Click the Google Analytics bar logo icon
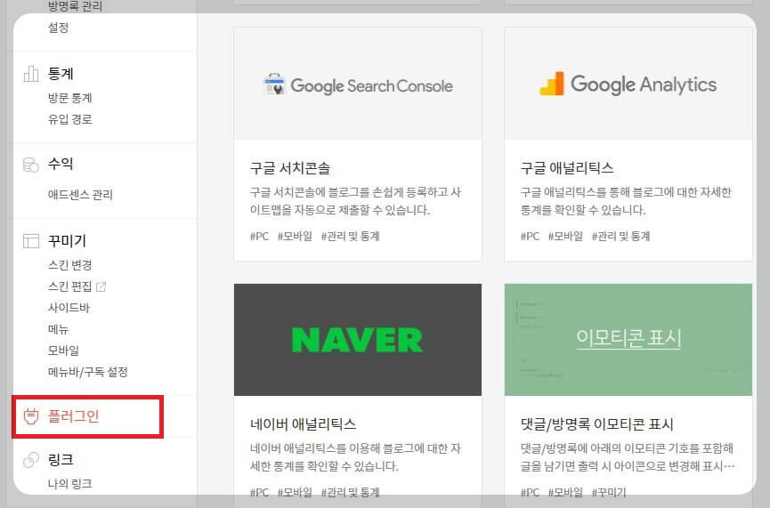 click(x=552, y=84)
